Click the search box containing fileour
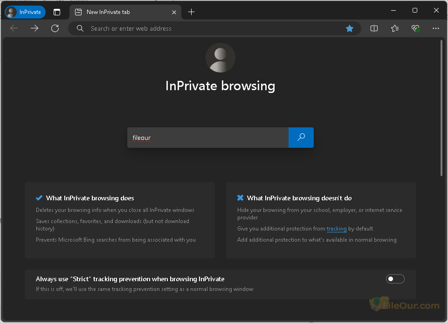The image size is (448, 323). point(207,138)
